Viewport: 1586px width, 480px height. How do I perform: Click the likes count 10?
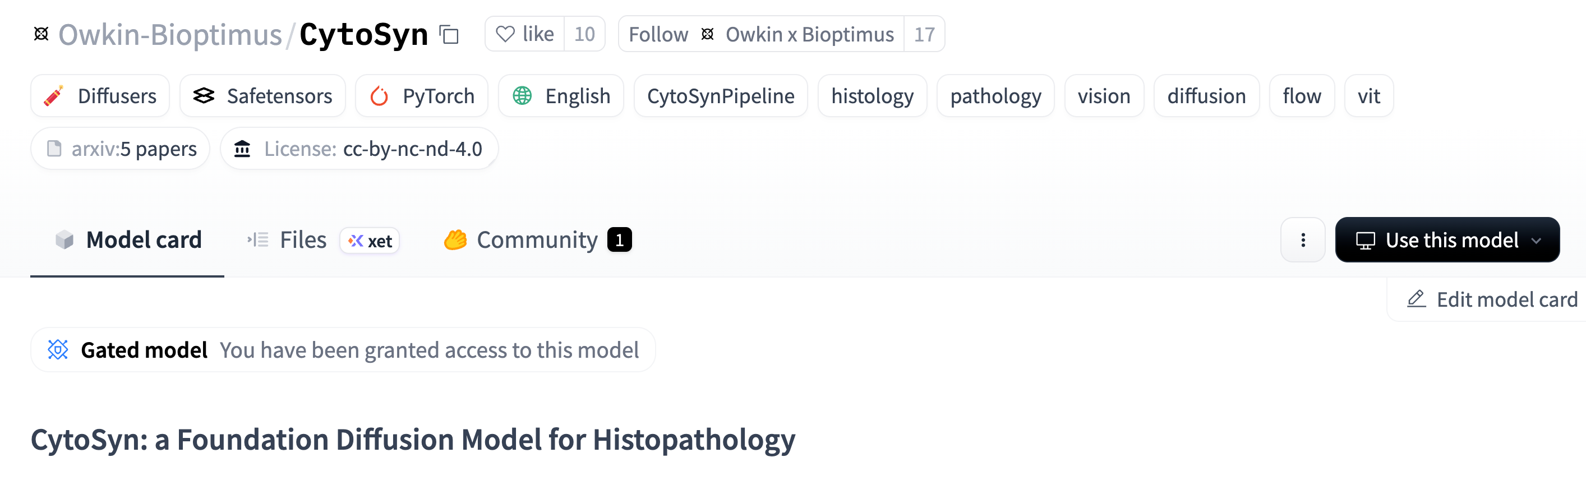(584, 34)
